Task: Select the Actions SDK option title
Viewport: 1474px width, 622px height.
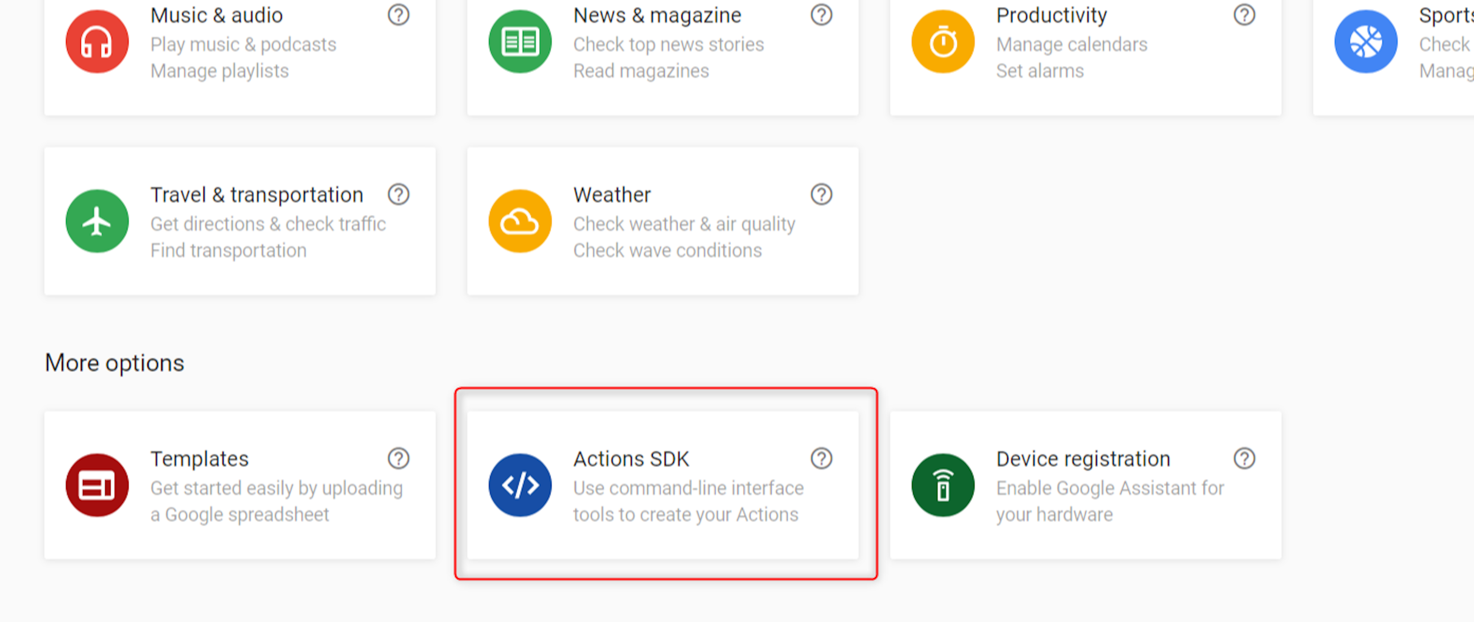Action: (x=631, y=459)
